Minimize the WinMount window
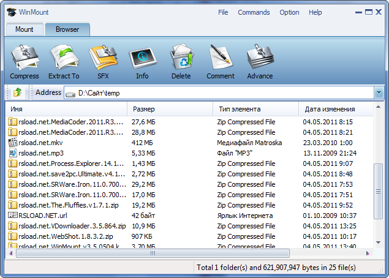The height and width of the screenshot is (278, 389). [358, 12]
